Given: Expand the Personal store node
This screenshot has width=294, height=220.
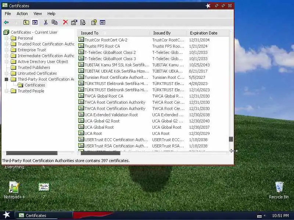Looking at the screenshot, I should coord(7,38).
